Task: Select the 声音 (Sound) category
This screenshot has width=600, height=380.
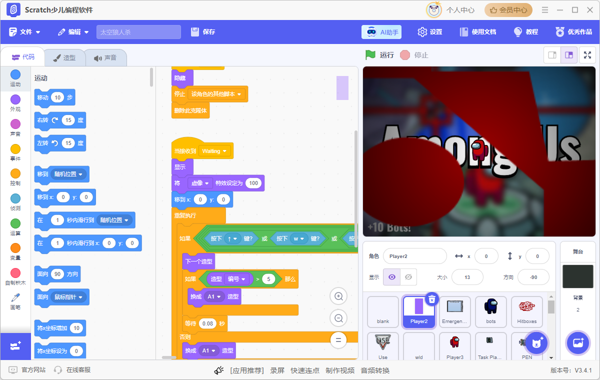Action: [15, 128]
